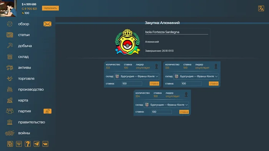Click the добыча pickaxe icon

pos(10,46)
